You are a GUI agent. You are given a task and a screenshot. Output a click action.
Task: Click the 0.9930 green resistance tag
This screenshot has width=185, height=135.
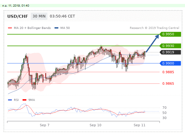point(170,46)
